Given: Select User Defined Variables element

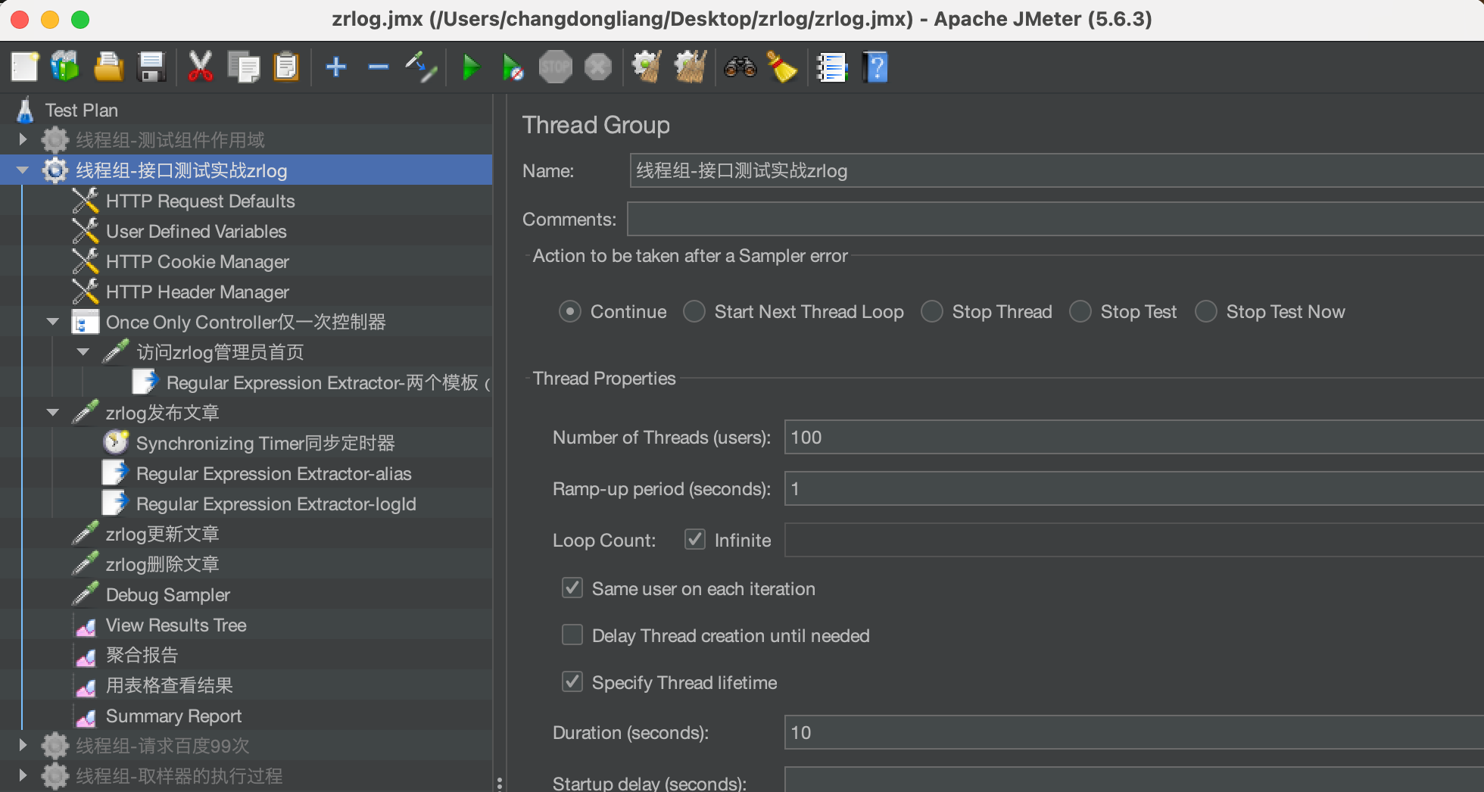Looking at the screenshot, I should tap(196, 231).
